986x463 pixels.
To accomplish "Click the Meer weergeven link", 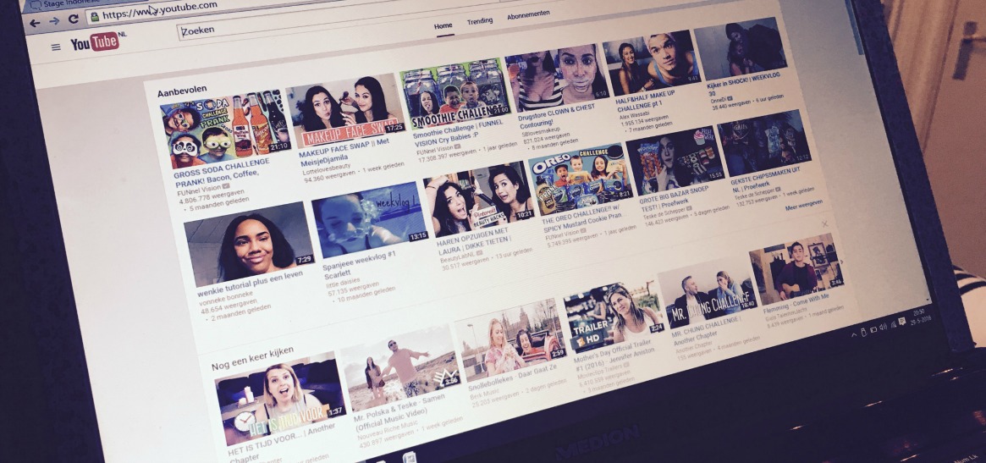I will click(804, 205).
